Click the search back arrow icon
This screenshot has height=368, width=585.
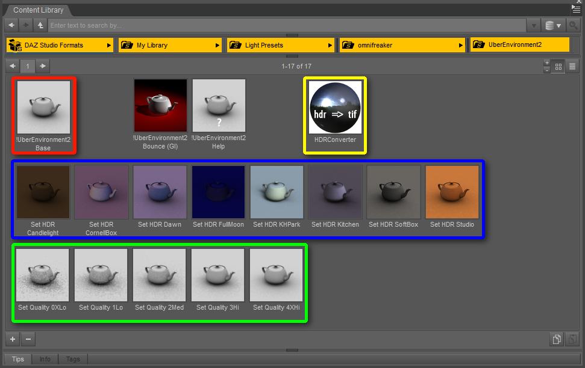tap(11, 25)
